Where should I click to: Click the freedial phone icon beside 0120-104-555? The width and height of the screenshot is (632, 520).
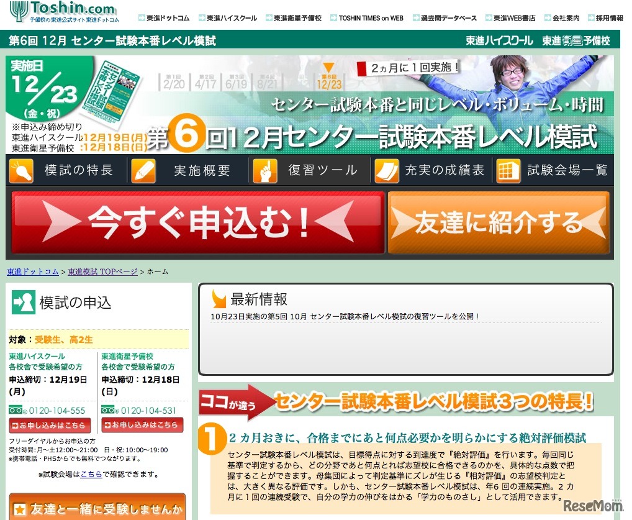coord(17,410)
